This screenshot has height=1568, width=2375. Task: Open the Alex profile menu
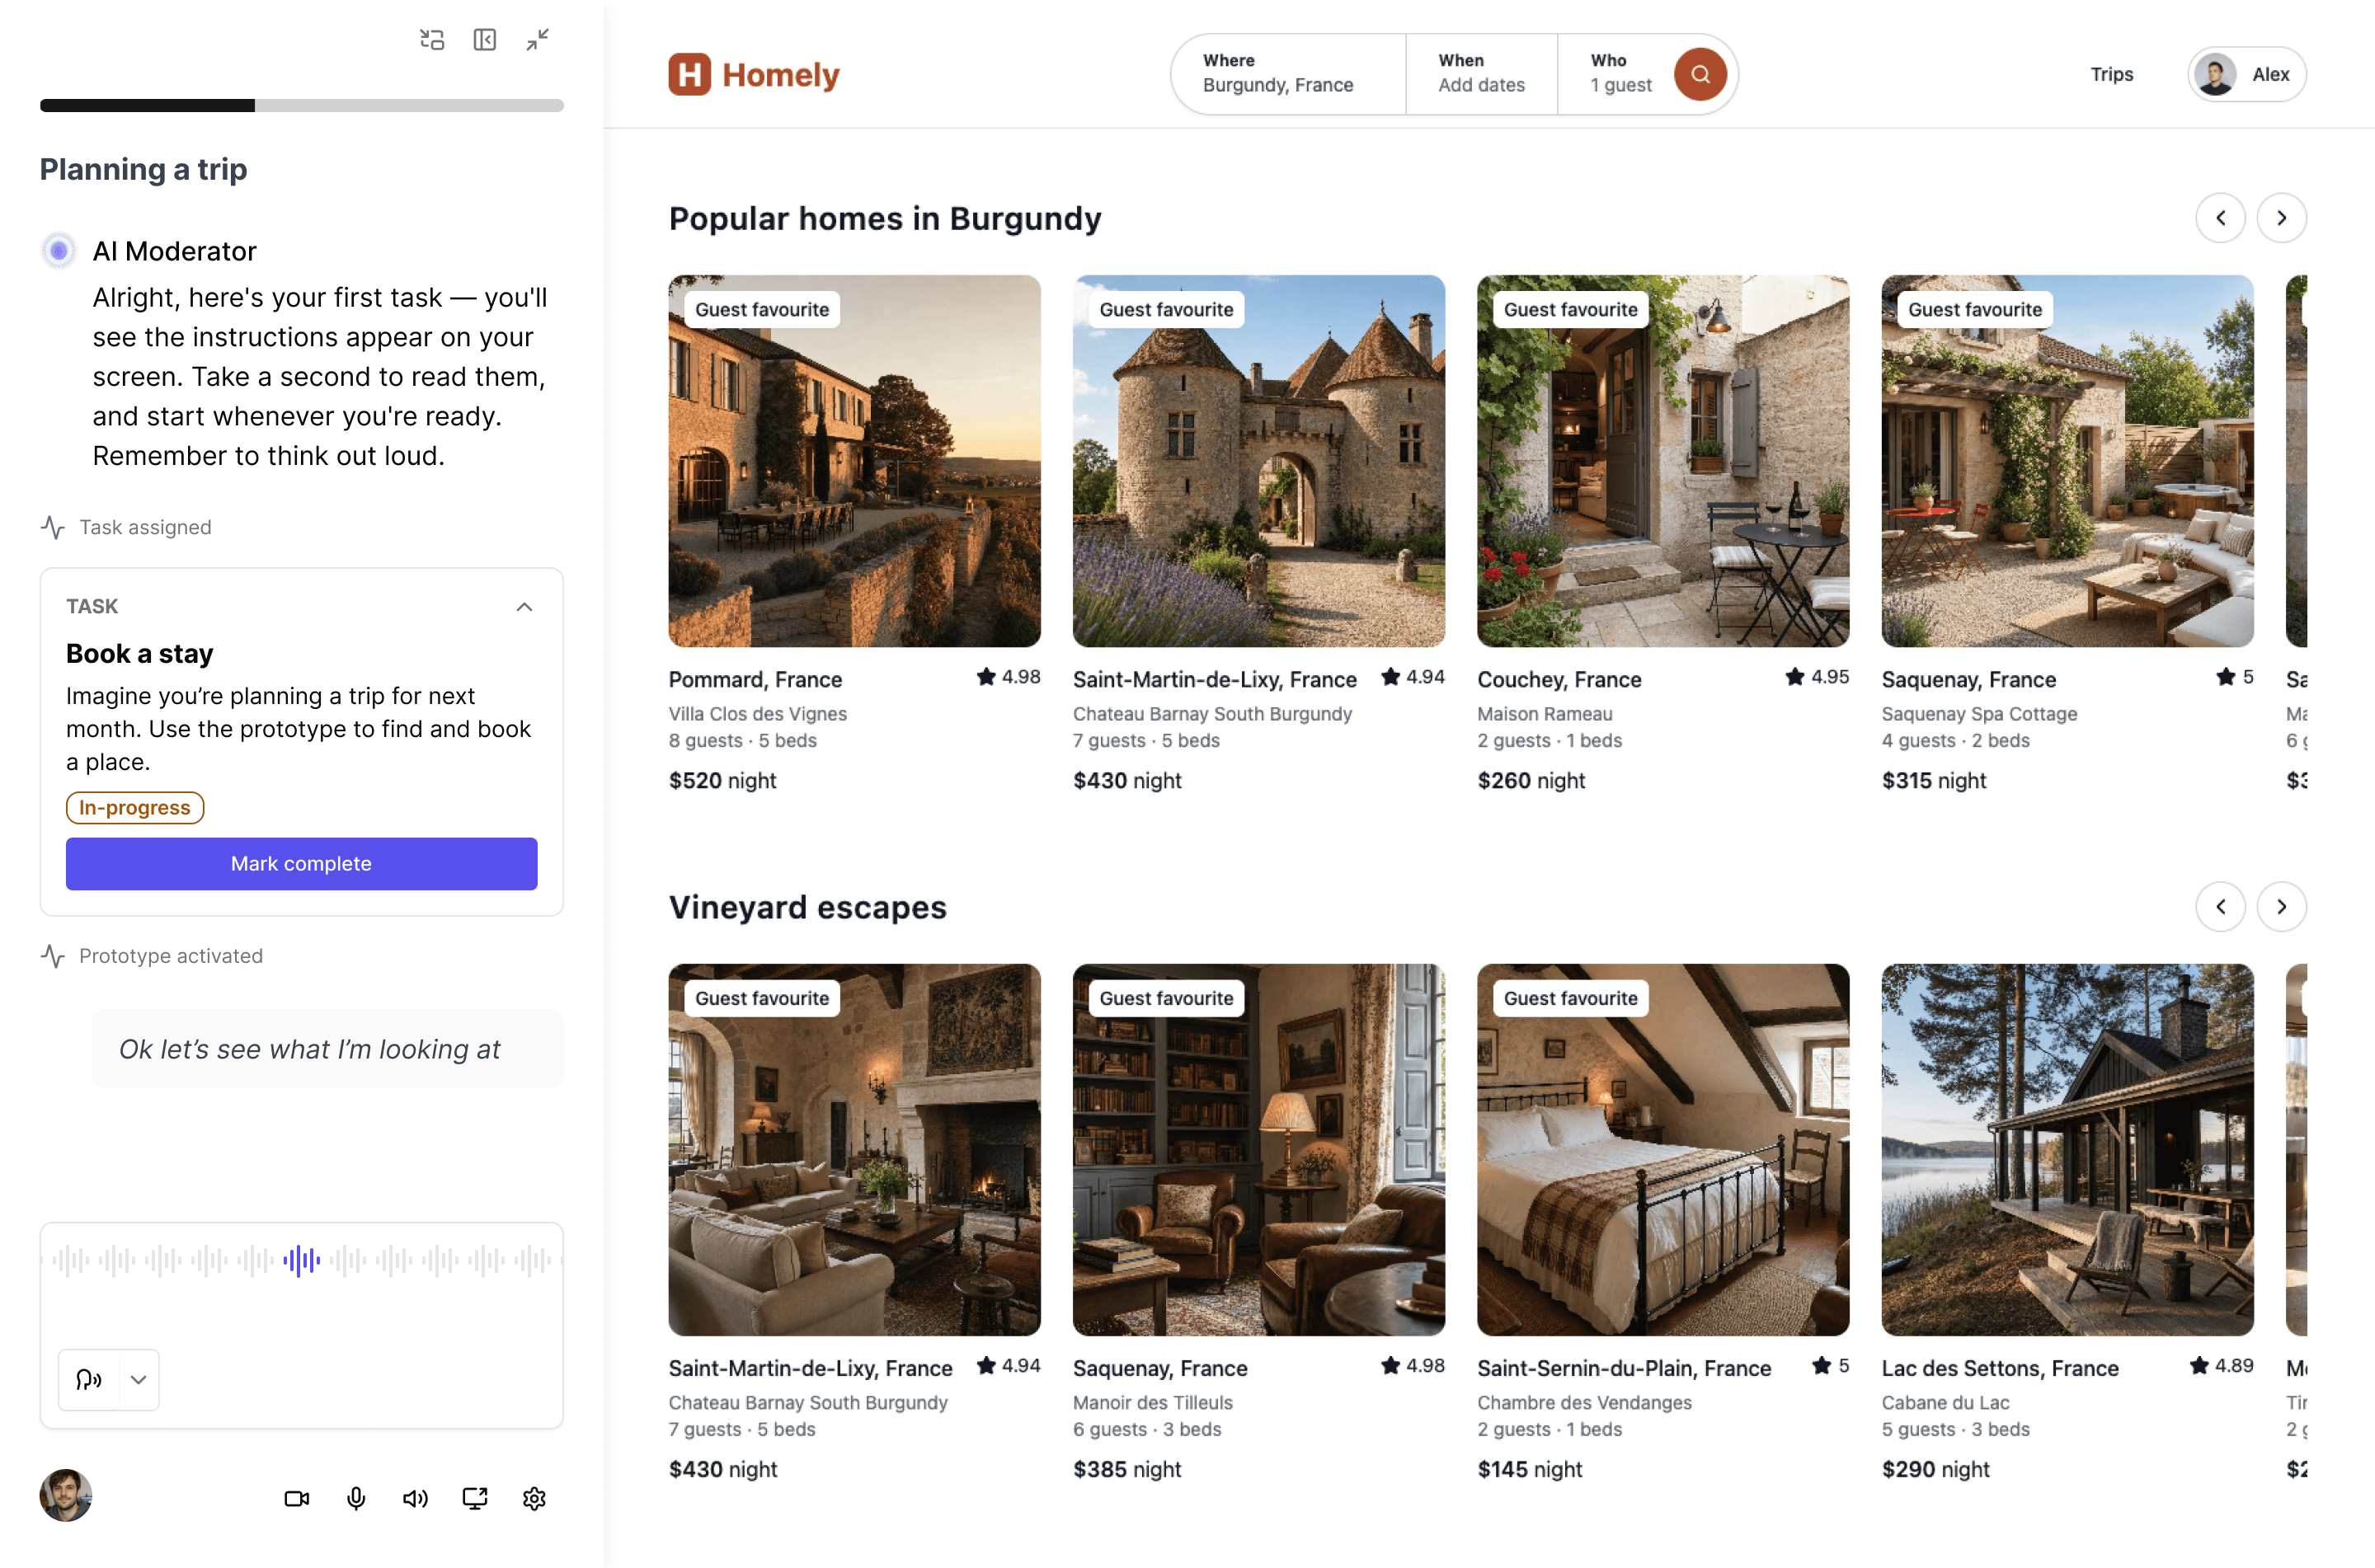pos(2246,74)
